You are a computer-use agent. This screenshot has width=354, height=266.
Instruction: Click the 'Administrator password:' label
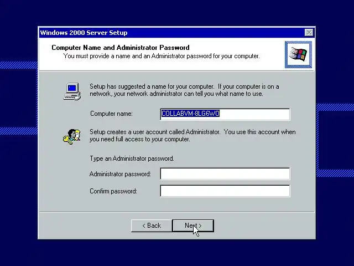pyautogui.click(x=120, y=174)
